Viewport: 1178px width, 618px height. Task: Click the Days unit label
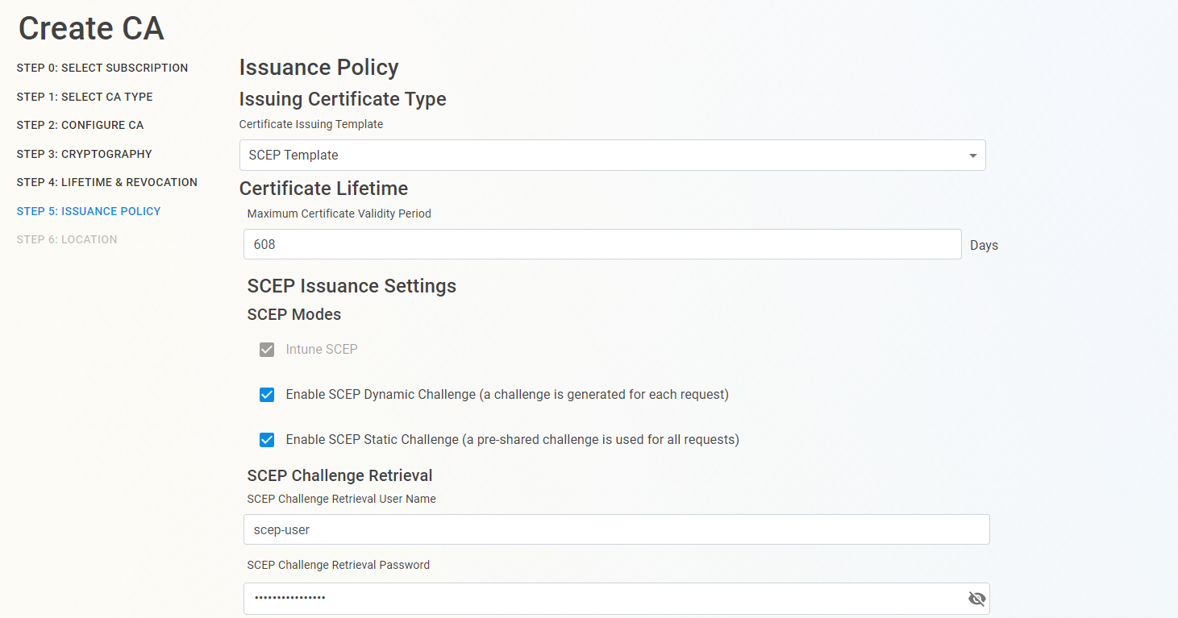984,245
